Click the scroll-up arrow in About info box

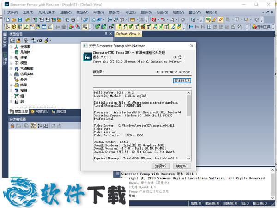coord(189,93)
